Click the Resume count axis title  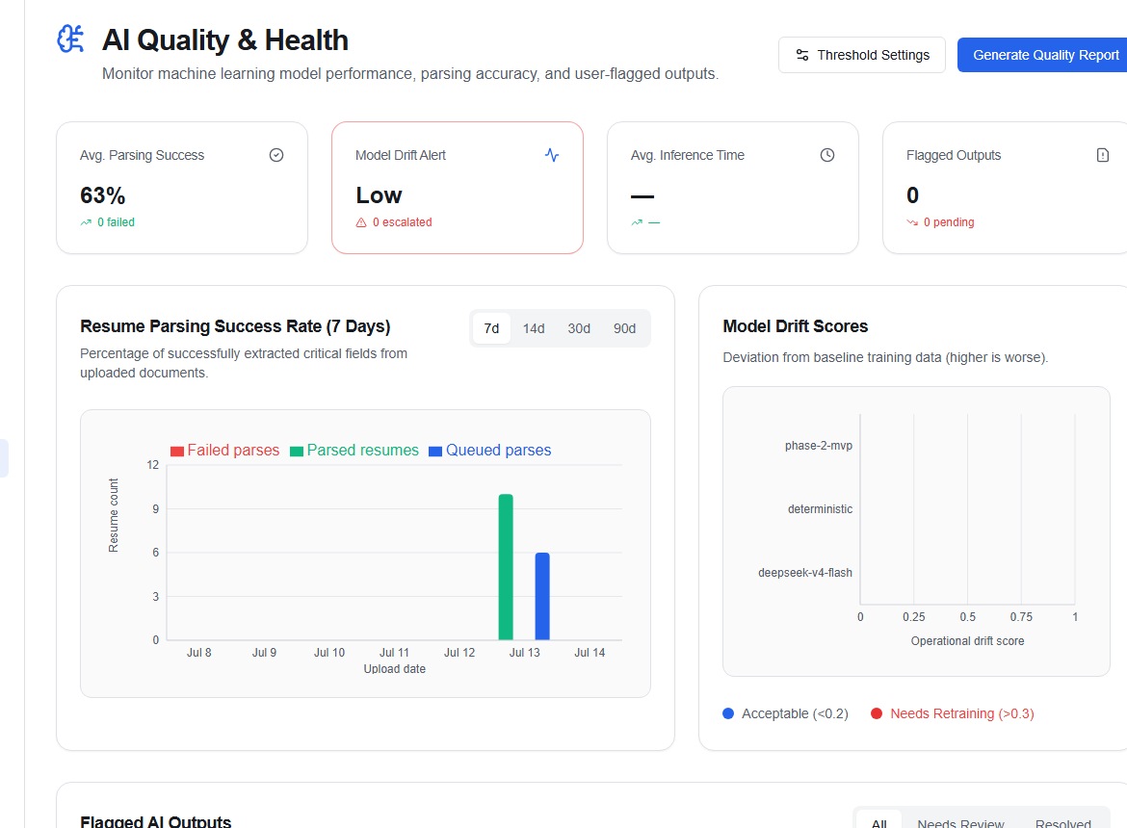[114, 516]
